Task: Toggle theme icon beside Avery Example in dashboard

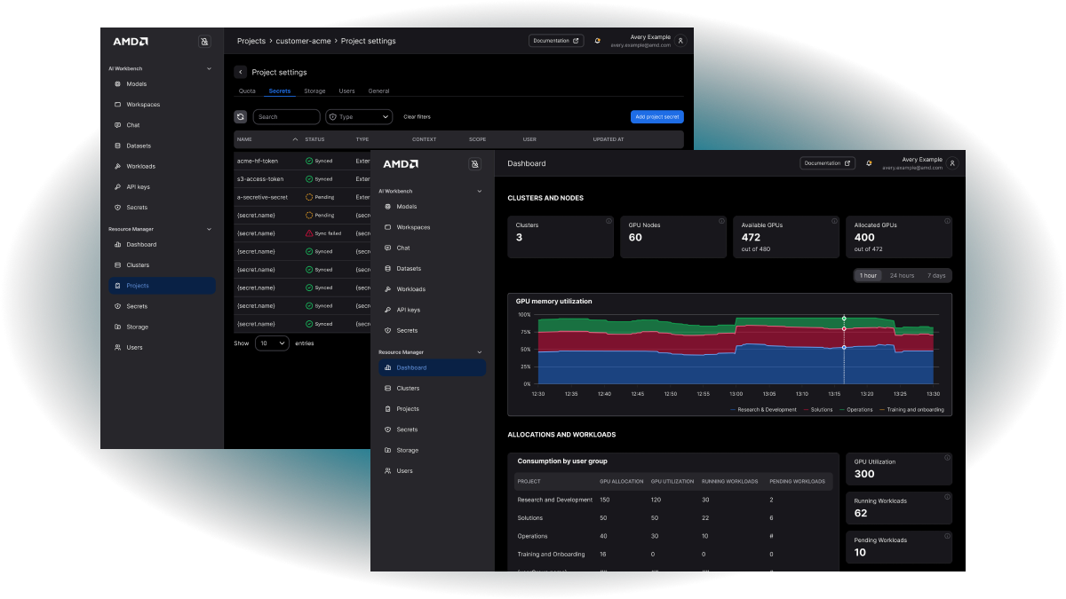Action: pyautogui.click(x=868, y=163)
